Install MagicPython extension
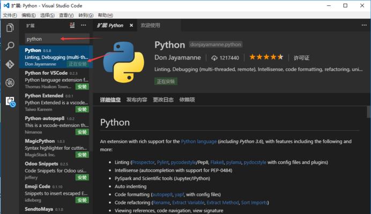The image size is (371, 214). [x=82, y=155]
